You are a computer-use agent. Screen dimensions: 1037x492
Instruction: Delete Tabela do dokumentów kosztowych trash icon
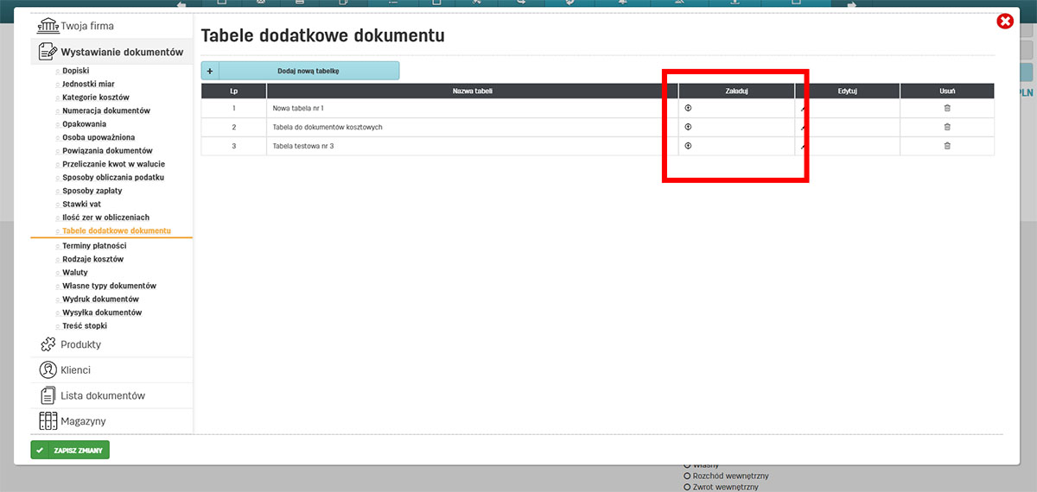(x=947, y=127)
